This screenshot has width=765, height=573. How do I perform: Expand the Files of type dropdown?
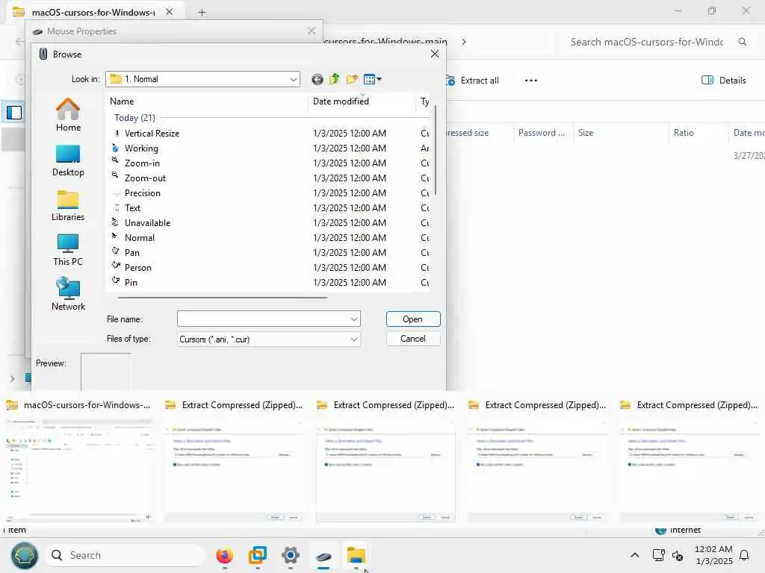coord(353,339)
